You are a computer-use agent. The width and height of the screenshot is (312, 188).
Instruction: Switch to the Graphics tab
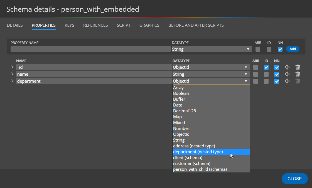coord(149,25)
